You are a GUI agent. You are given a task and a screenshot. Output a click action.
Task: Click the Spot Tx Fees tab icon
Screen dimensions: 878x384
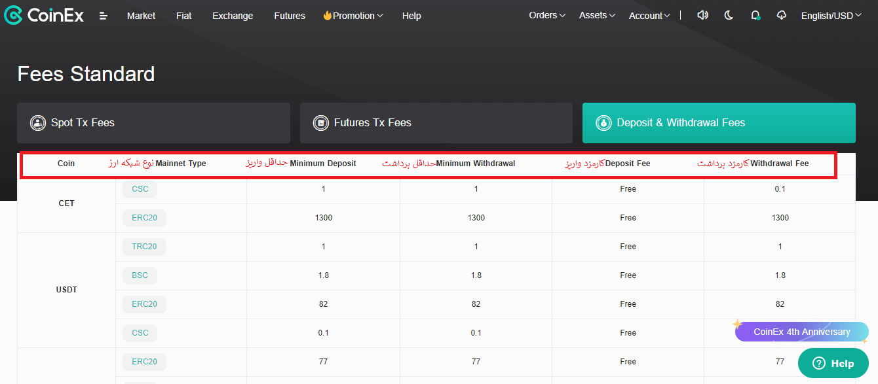pos(38,123)
